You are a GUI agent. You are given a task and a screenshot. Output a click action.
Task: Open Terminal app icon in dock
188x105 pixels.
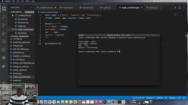(x=119, y=102)
